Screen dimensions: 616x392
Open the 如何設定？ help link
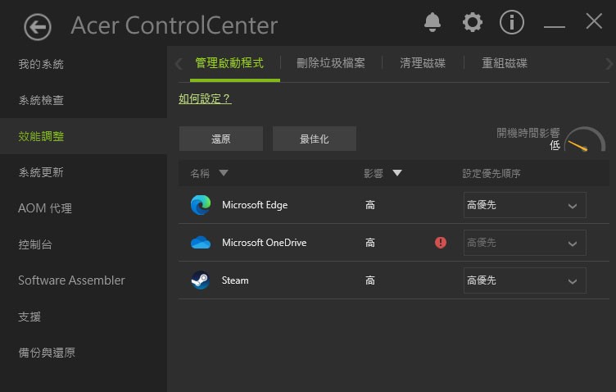tap(205, 98)
